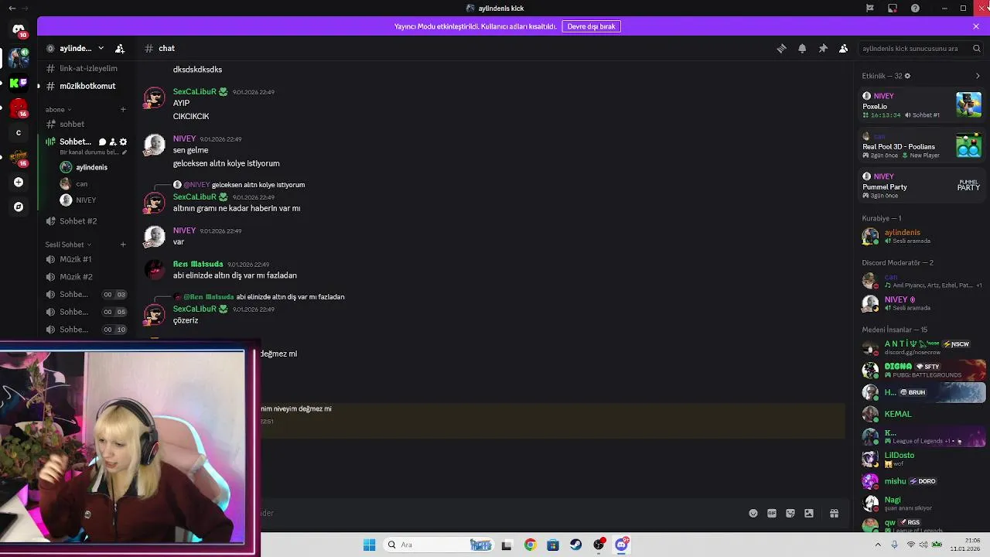Join voice channel with 00 10 limit
Screen dimensions: 990x557
point(86,330)
